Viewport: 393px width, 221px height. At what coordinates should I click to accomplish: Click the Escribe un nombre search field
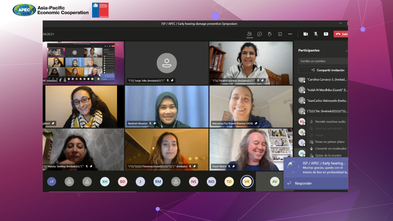[323, 61]
